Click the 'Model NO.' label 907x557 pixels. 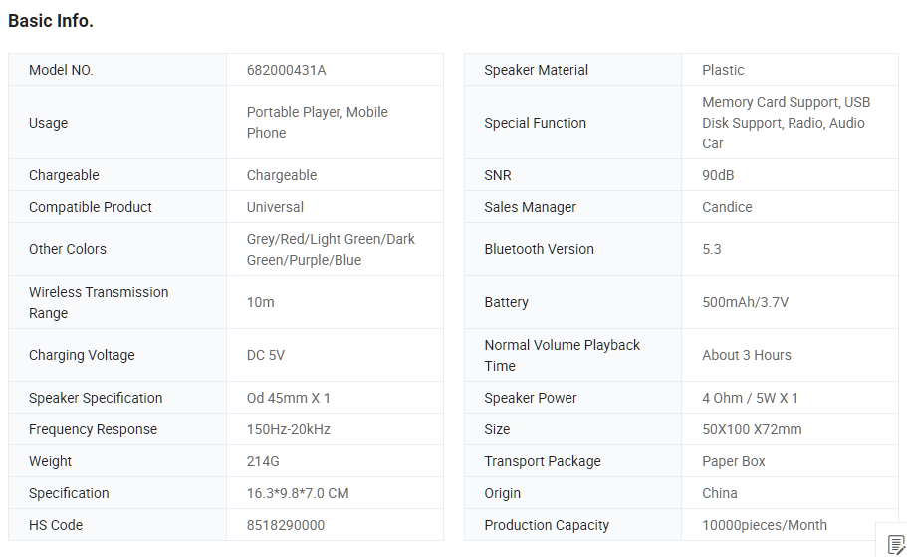[x=61, y=70]
